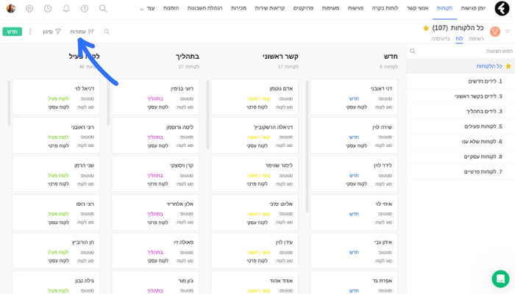Click the orange circular icon beside the title
This screenshot has width=515, height=294.
click(x=495, y=32)
